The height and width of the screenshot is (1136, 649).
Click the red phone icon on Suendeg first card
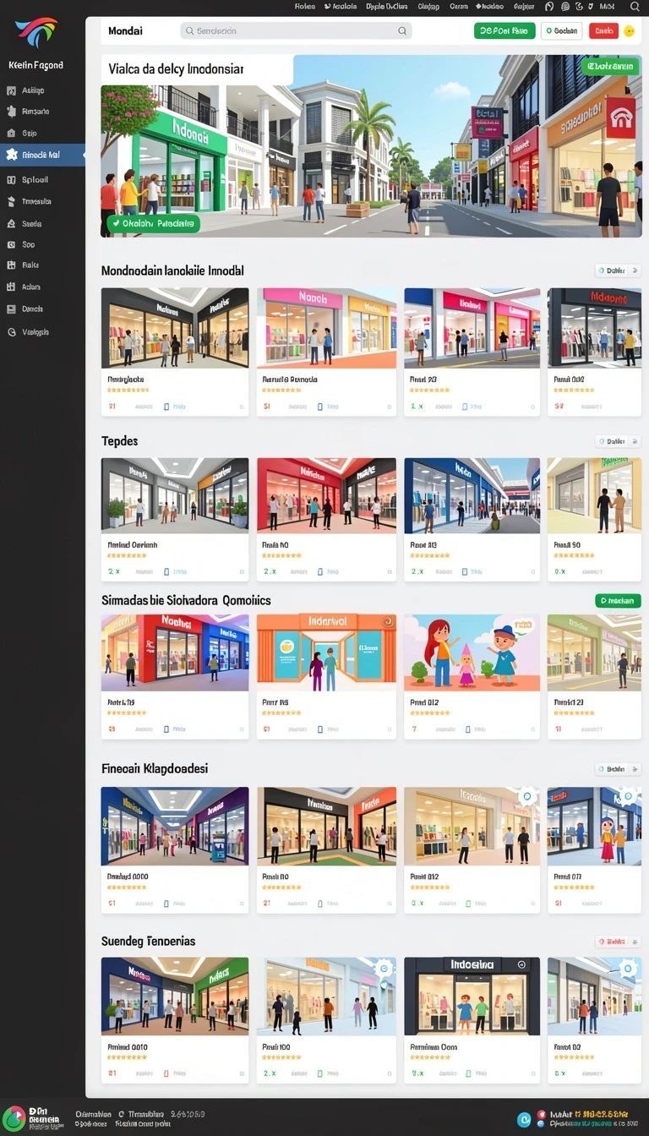click(166, 1073)
